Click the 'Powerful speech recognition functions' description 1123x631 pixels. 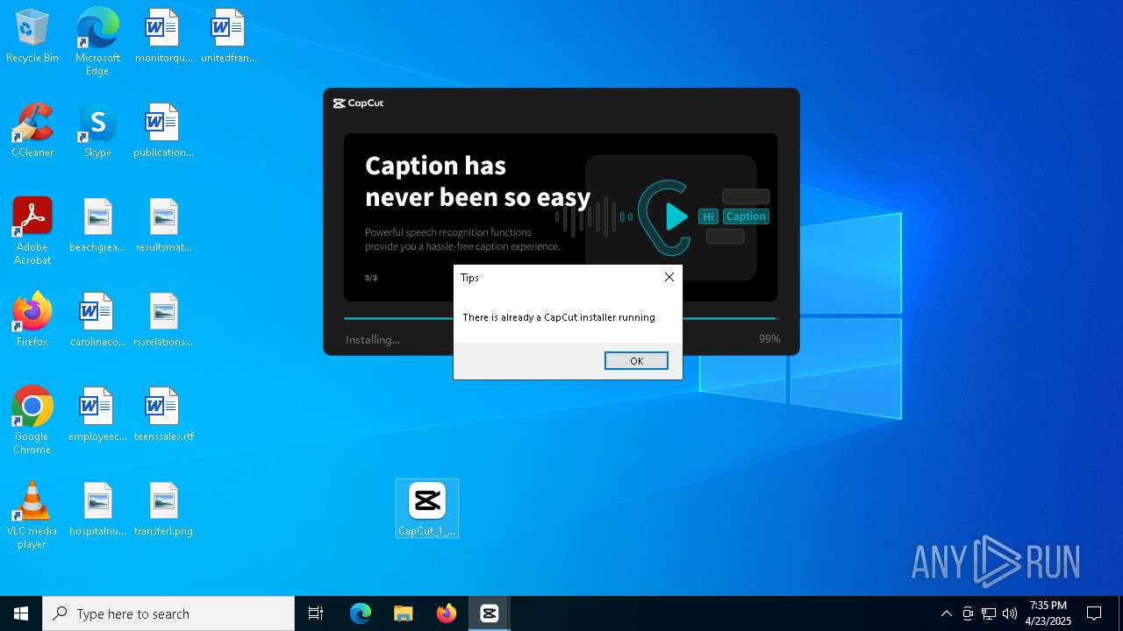click(462, 239)
